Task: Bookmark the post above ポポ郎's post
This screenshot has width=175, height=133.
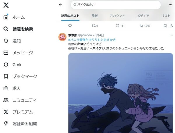Action: click(165, 26)
